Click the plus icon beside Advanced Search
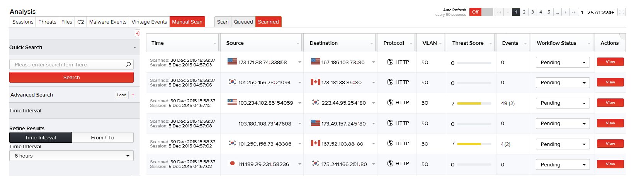Image resolution: width=634 pixels, height=183 pixels. pyautogui.click(x=133, y=95)
